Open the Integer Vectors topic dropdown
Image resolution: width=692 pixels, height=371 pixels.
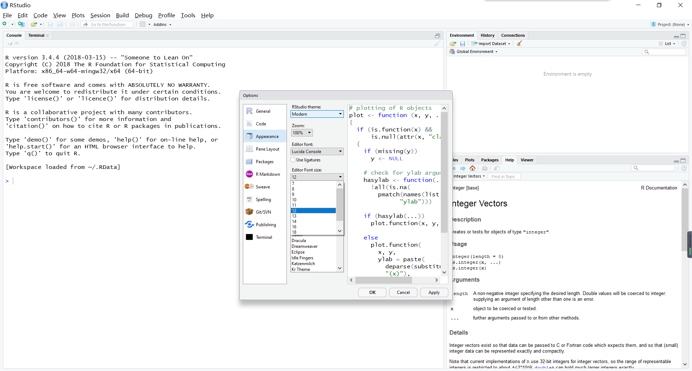(x=469, y=176)
